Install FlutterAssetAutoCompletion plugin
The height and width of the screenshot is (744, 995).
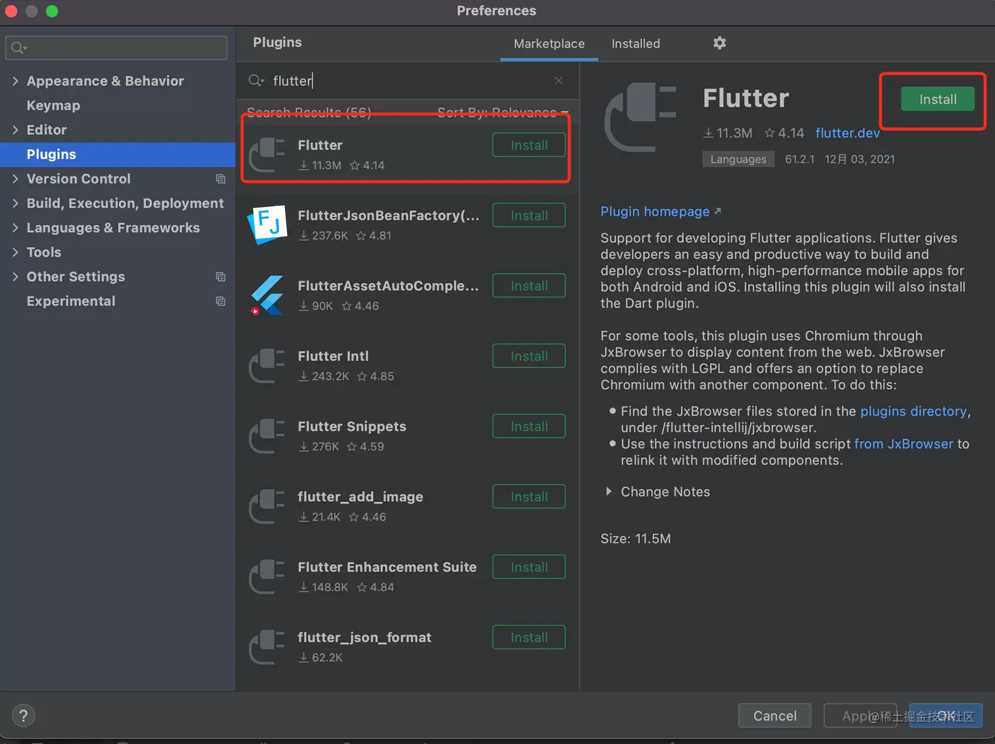(x=528, y=286)
